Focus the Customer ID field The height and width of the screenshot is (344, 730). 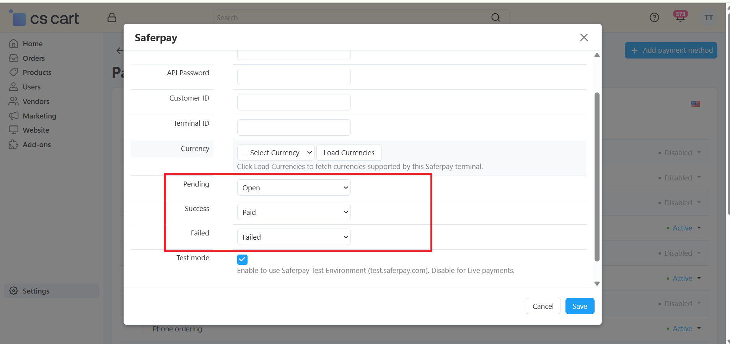[294, 102]
